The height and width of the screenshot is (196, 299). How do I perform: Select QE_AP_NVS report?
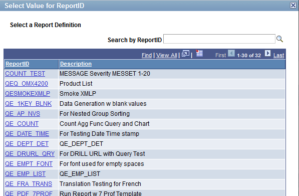(23, 114)
